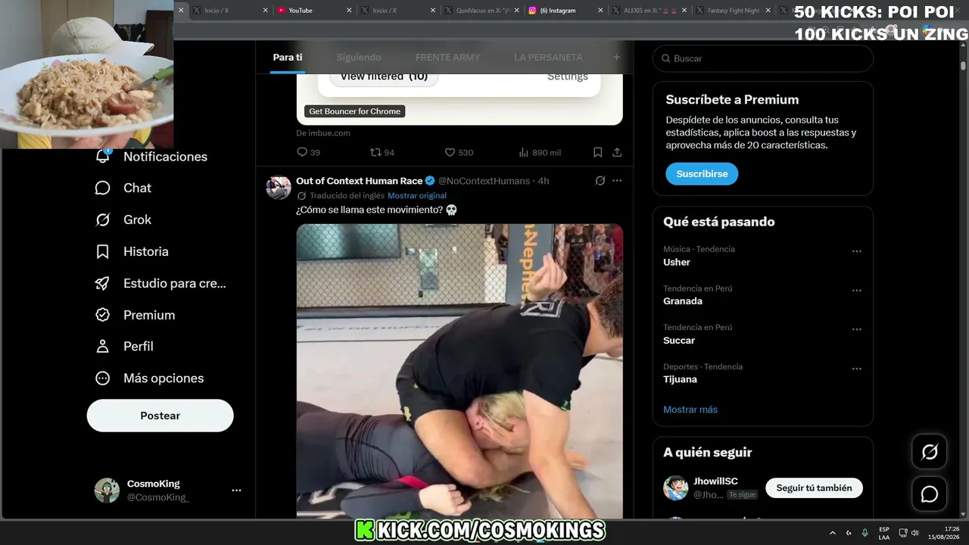Screen dimensions: 969x545
Task: Open the imbue.com source link
Action: [323, 133]
